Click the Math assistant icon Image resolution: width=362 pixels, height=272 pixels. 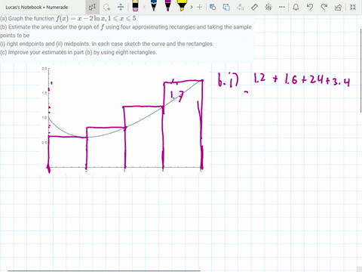click(268, 7)
